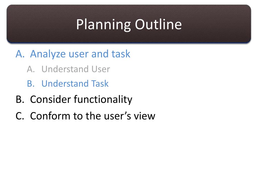Click the word "functionality"
This screenshot has height=194, width=258.
pos(103,100)
